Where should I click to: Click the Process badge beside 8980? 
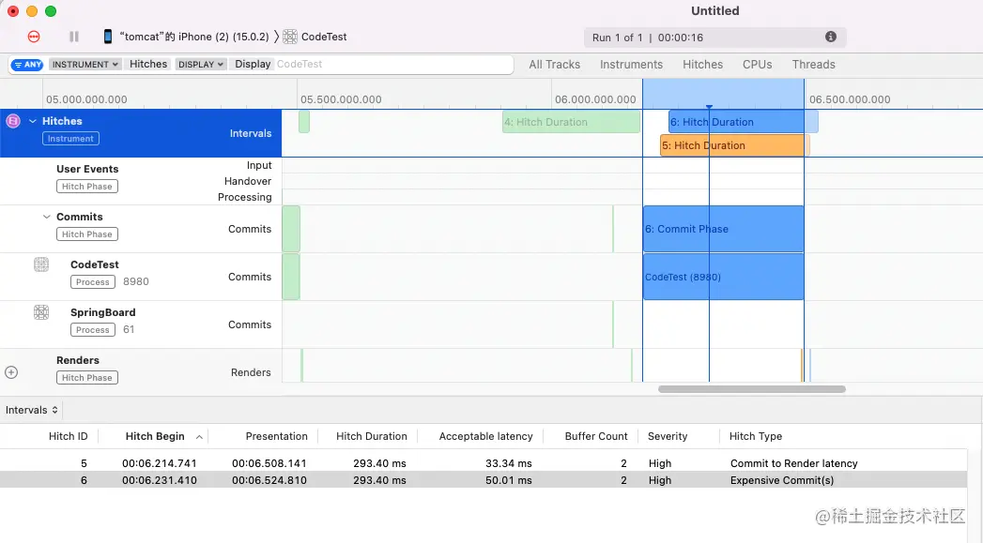click(93, 282)
